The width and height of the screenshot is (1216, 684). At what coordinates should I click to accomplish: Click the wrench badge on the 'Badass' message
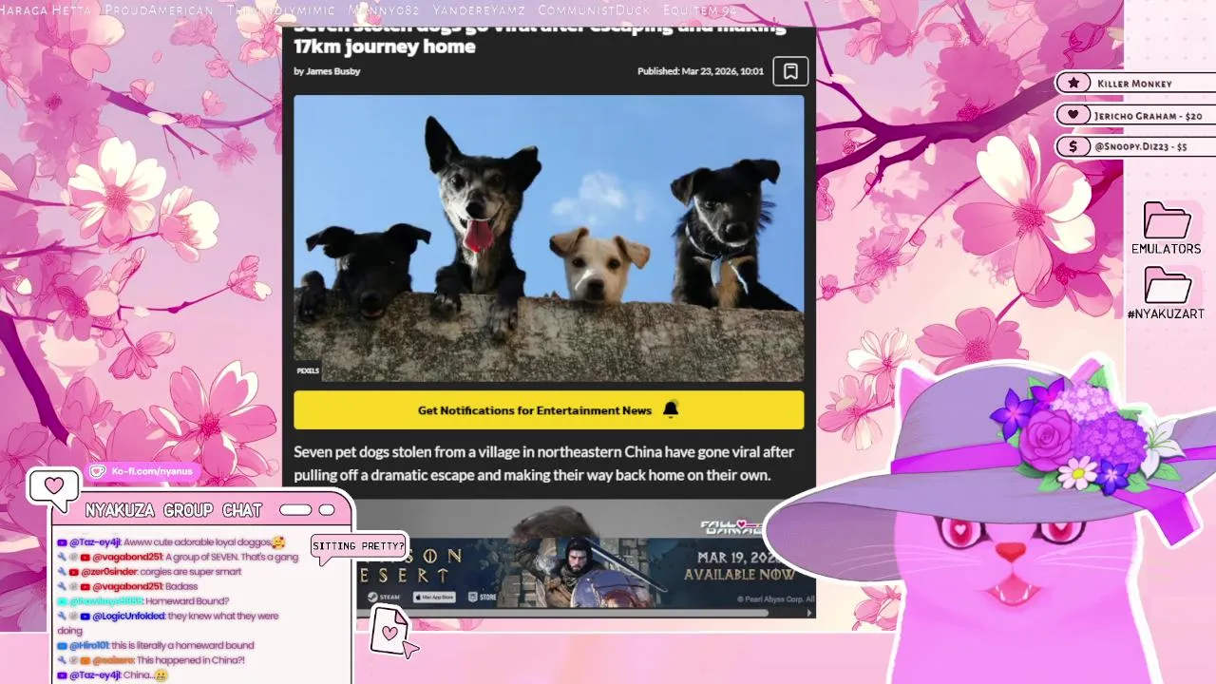62,586
